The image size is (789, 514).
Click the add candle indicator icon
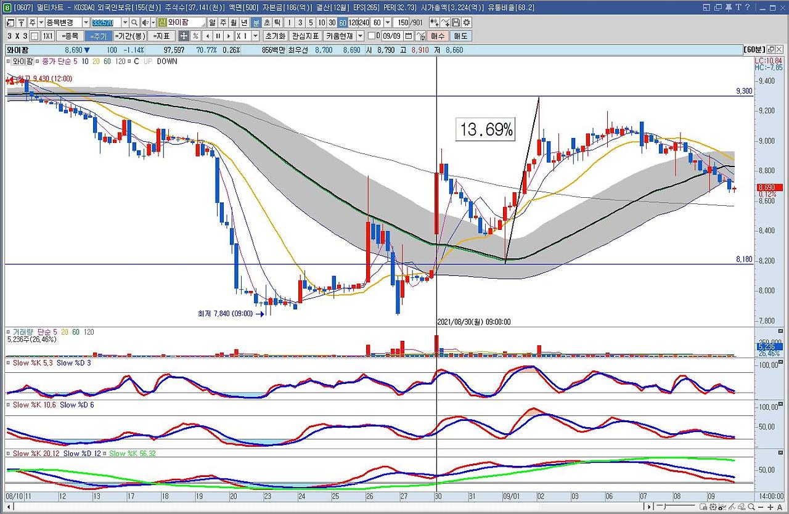click(x=435, y=23)
